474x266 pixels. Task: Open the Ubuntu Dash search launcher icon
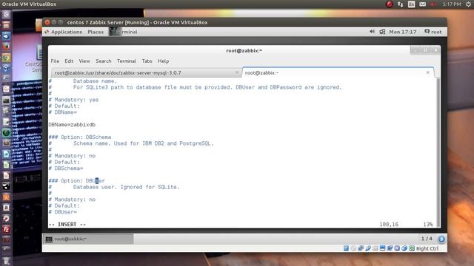point(7,14)
